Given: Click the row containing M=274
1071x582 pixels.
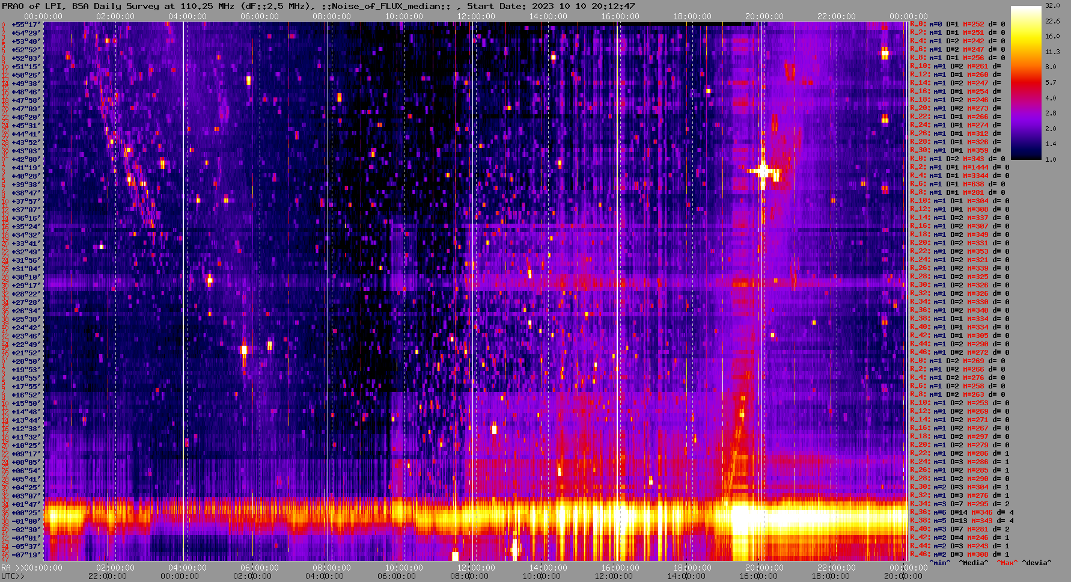Looking at the screenshot, I should [x=956, y=126].
